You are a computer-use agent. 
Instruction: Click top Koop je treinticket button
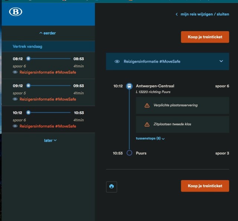(x=205, y=37)
